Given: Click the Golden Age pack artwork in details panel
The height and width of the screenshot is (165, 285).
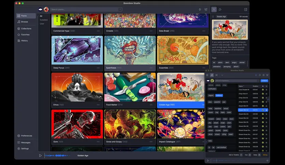Looking at the screenshot, I should click(230, 30).
